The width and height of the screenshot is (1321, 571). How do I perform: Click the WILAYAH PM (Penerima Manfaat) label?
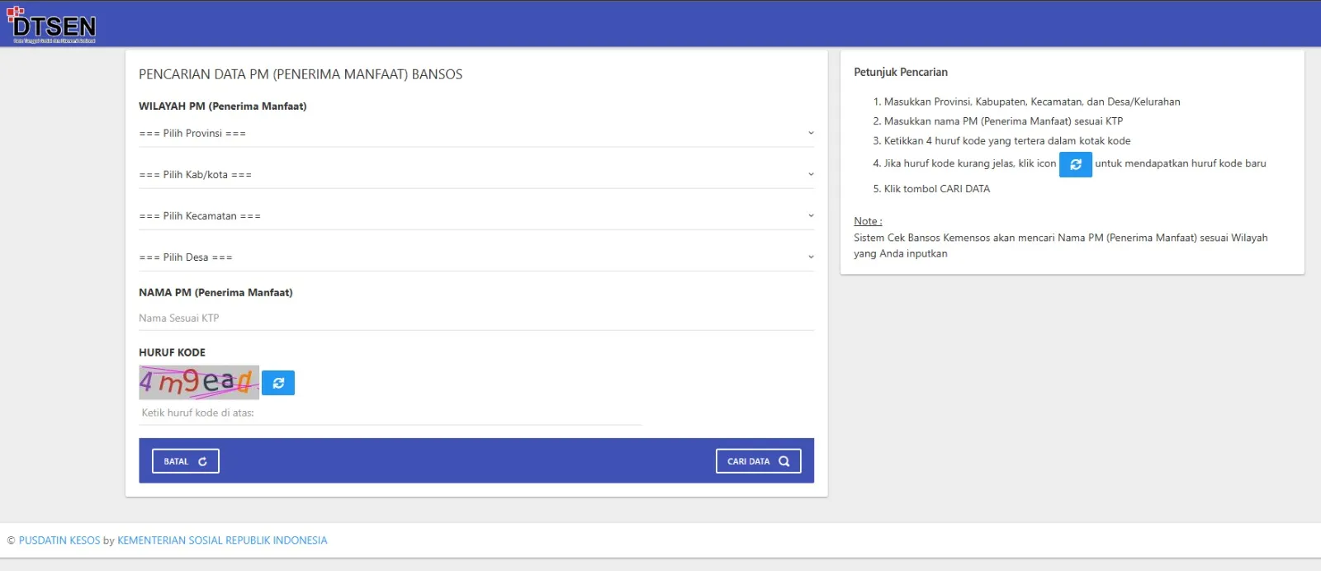click(x=222, y=106)
